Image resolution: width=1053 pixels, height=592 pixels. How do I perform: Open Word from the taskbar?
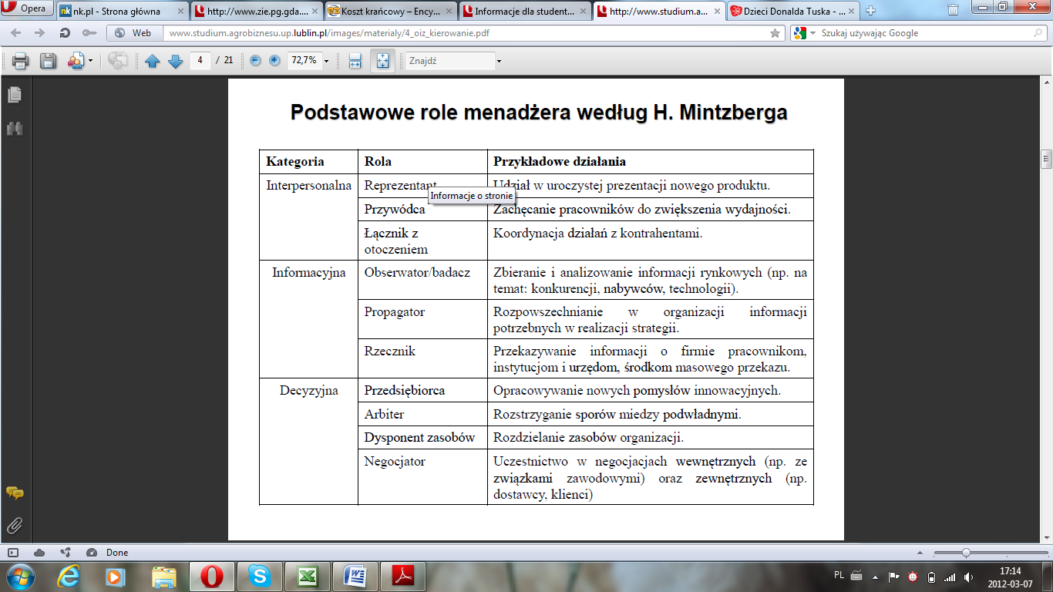pyautogui.click(x=355, y=576)
